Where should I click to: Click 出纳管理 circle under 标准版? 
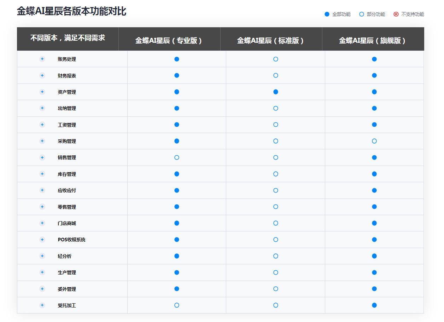click(276, 108)
